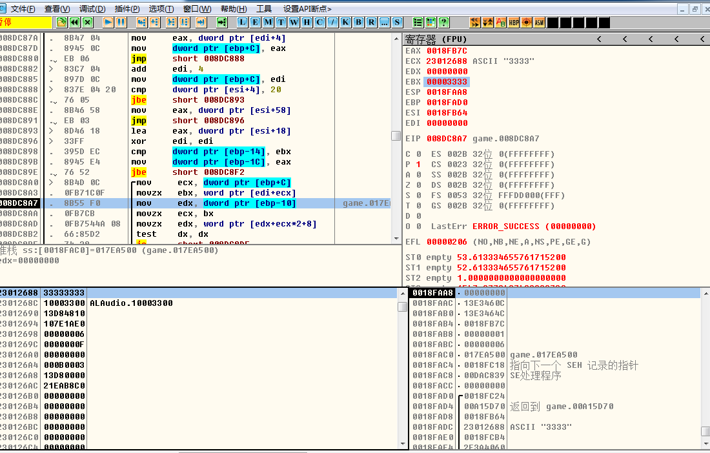Click the ASM plugin icon
The height and width of the screenshot is (453, 710).
pos(540,23)
